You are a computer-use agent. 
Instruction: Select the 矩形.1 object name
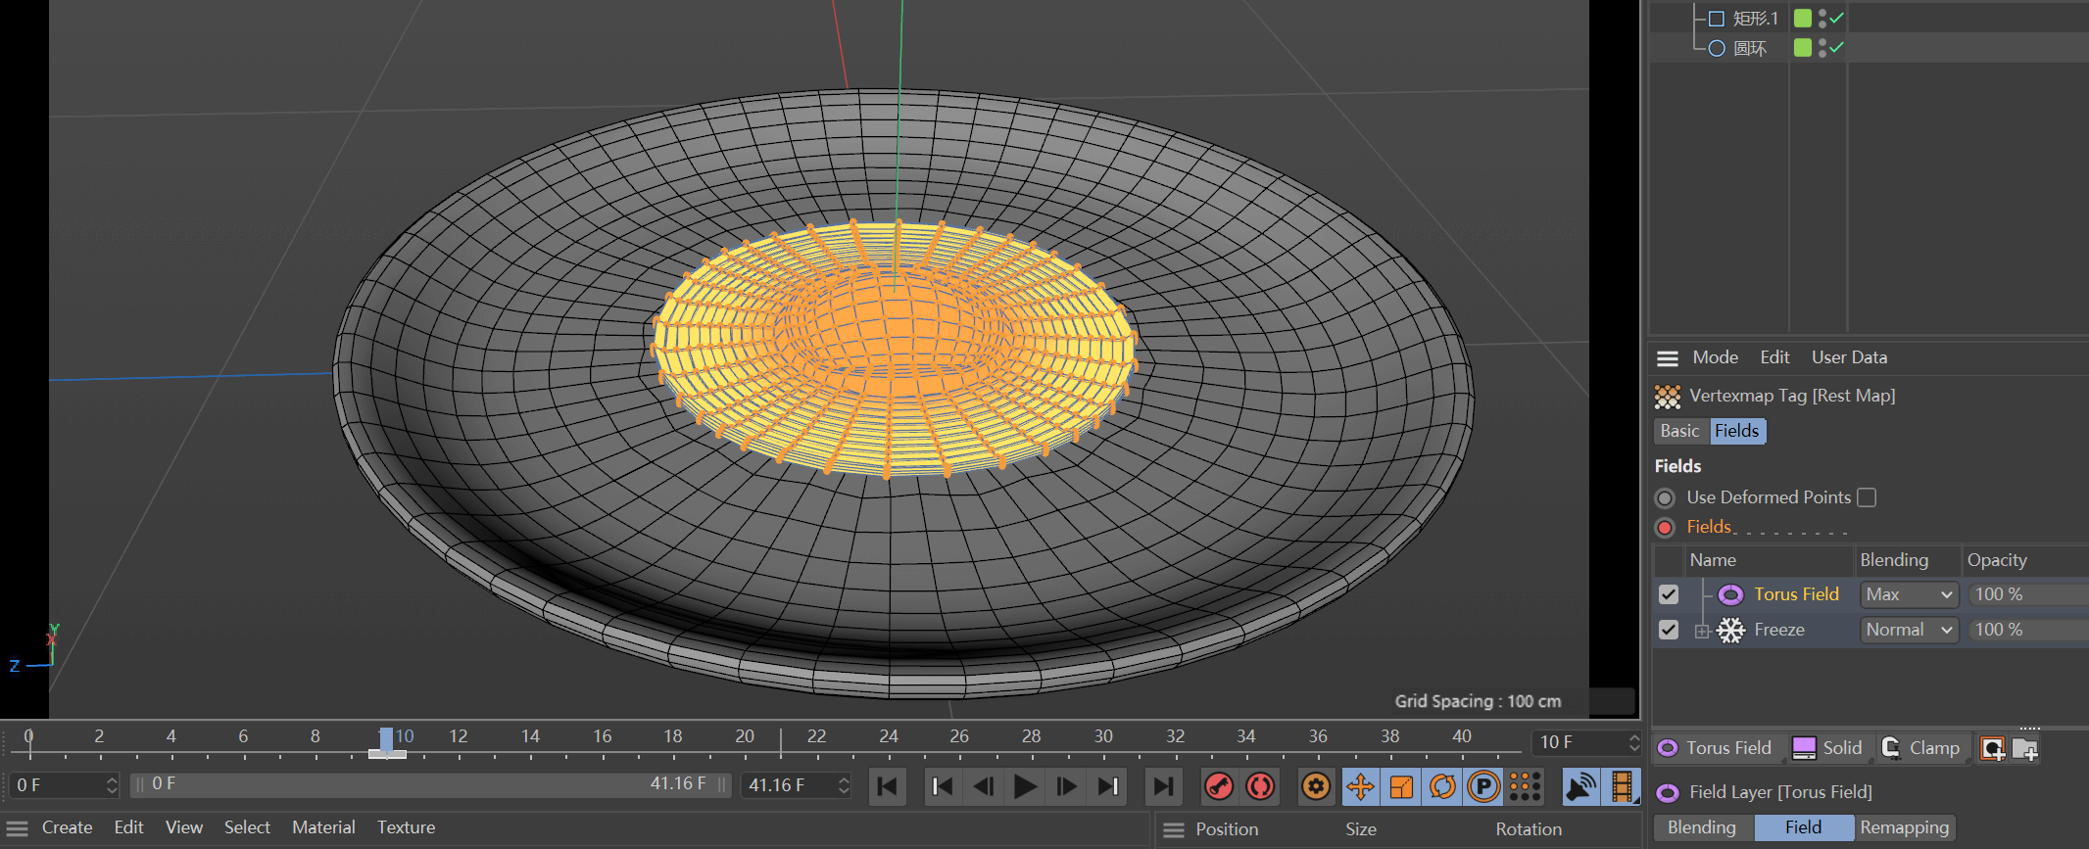pyautogui.click(x=1755, y=19)
